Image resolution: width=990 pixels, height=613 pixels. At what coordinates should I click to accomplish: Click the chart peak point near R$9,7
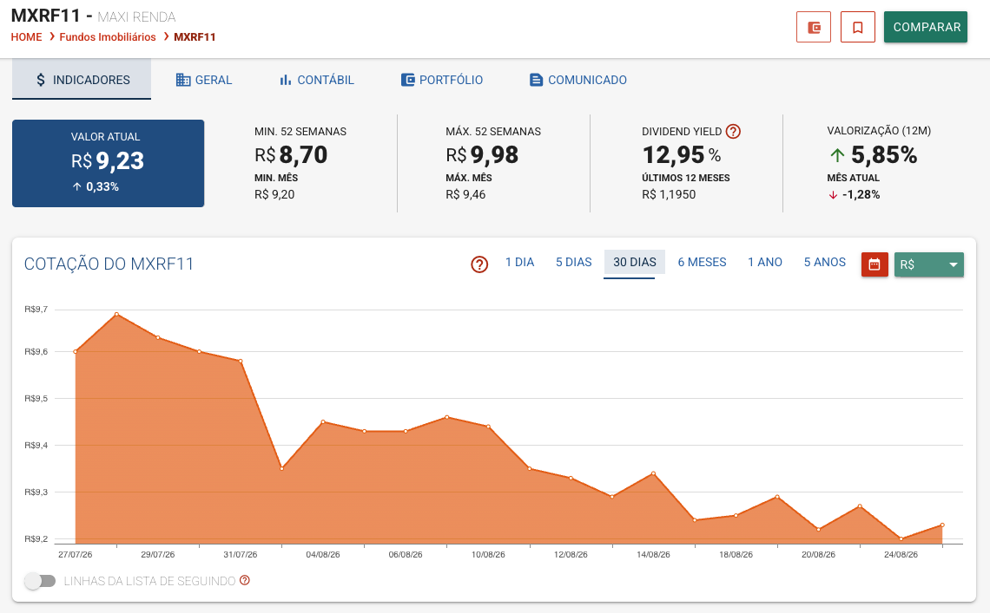[x=117, y=314]
